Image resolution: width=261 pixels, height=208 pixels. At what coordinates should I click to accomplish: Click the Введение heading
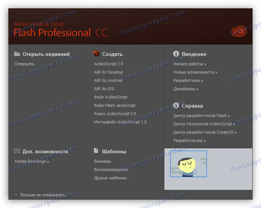[194, 54]
